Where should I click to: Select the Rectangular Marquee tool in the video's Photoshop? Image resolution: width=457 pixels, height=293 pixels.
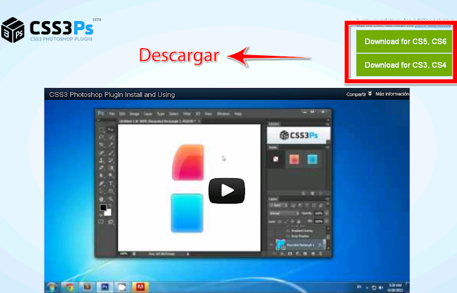pyautogui.click(x=101, y=129)
